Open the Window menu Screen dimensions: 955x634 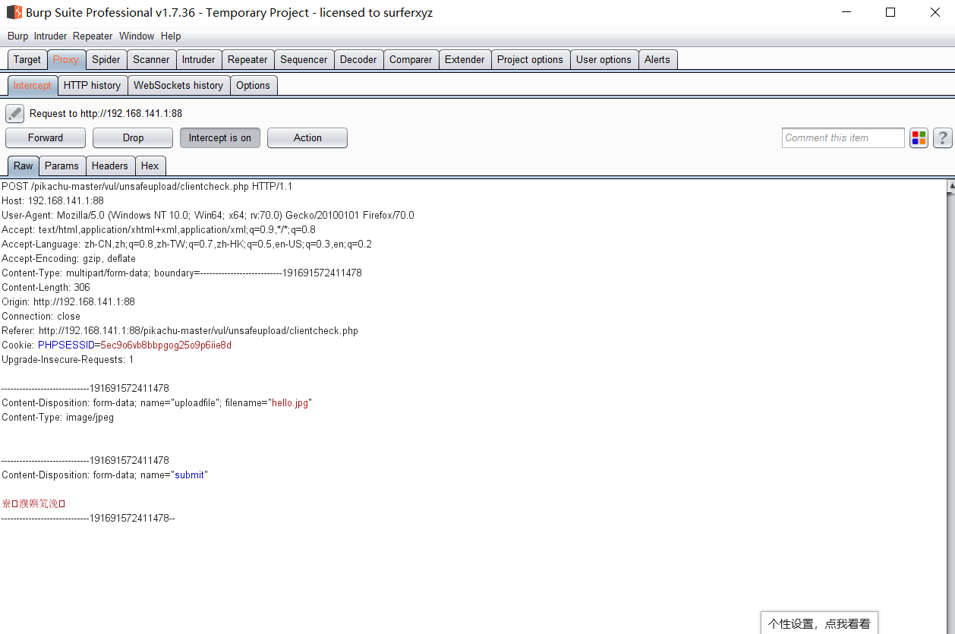click(137, 36)
